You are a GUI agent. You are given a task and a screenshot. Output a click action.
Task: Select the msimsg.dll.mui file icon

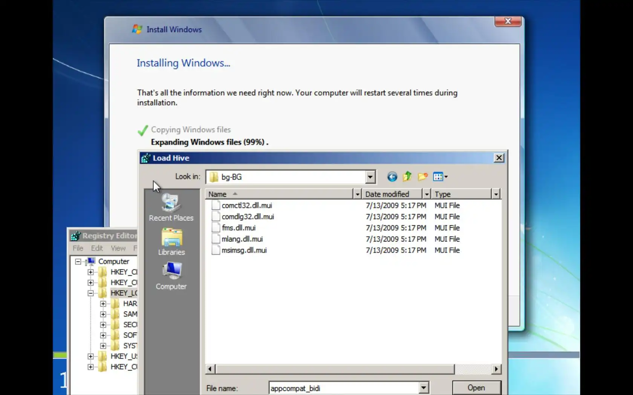click(216, 250)
